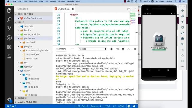Open the Explorer view in activity bar
The width and height of the screenshot is (192, 108).
click(9, 10)
